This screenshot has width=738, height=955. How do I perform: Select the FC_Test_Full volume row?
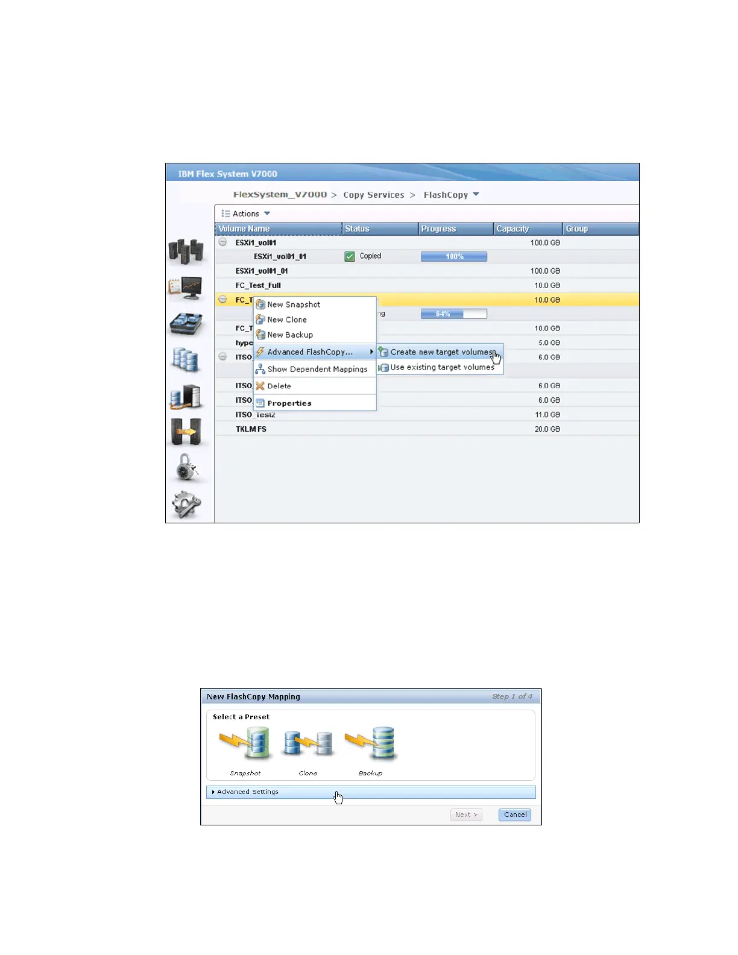click(x=427, y=285)
